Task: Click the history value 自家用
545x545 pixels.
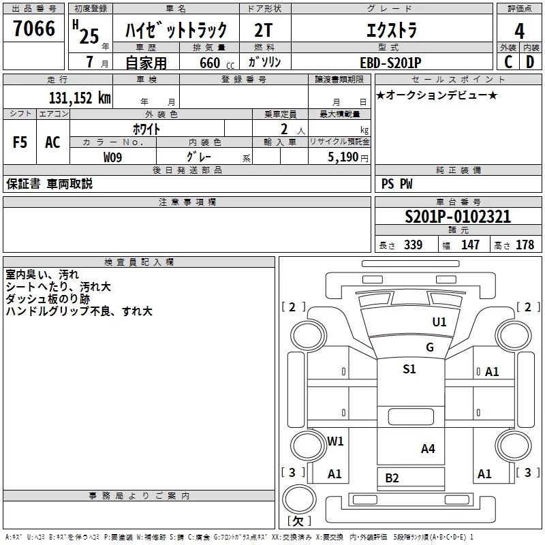Action: (146, 63)
